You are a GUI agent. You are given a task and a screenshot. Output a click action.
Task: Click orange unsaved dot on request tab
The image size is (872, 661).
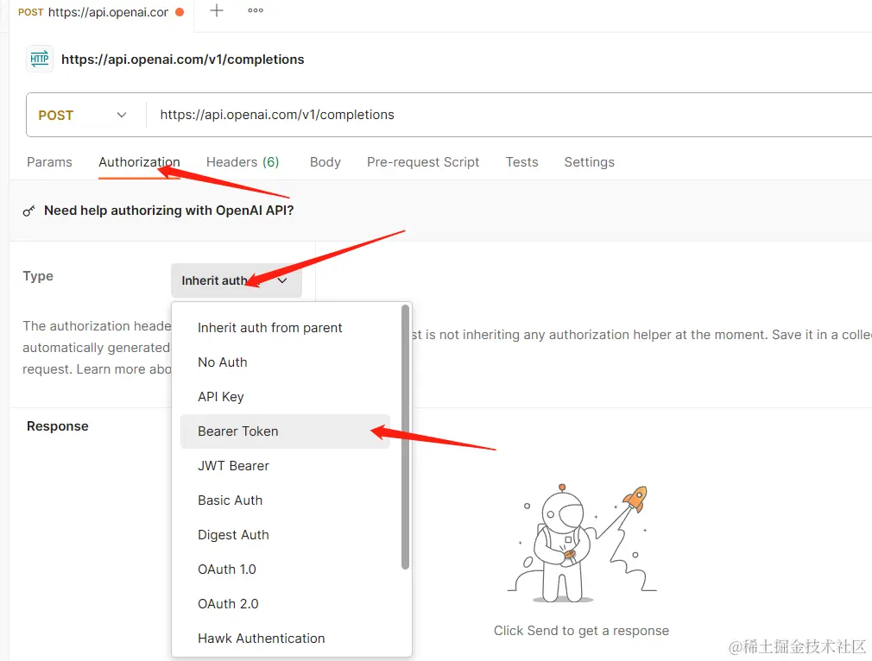point(180,12)
